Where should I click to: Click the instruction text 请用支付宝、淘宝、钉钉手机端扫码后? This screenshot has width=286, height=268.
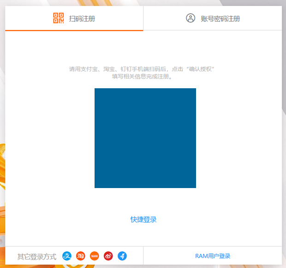coord(118,69)
